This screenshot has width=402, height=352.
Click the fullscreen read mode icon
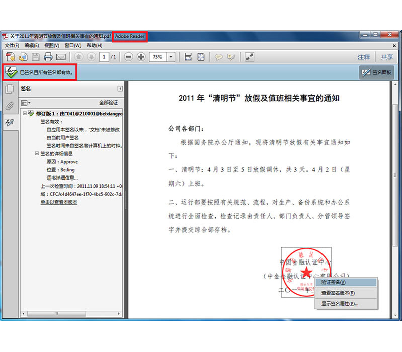click(249, 57)
